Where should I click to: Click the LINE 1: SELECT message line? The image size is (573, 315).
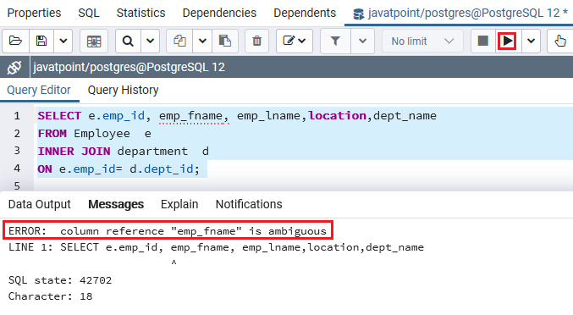pyautogui.click(x=216, y=247)
